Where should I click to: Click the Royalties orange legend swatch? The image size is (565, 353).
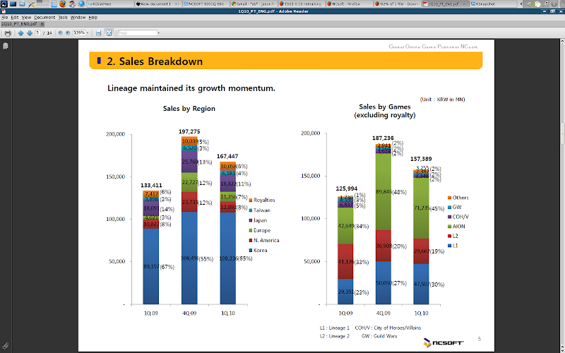pyautogui.click(x=251, y=201)
